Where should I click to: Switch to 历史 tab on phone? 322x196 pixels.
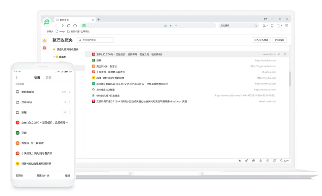tap(48, 77)
